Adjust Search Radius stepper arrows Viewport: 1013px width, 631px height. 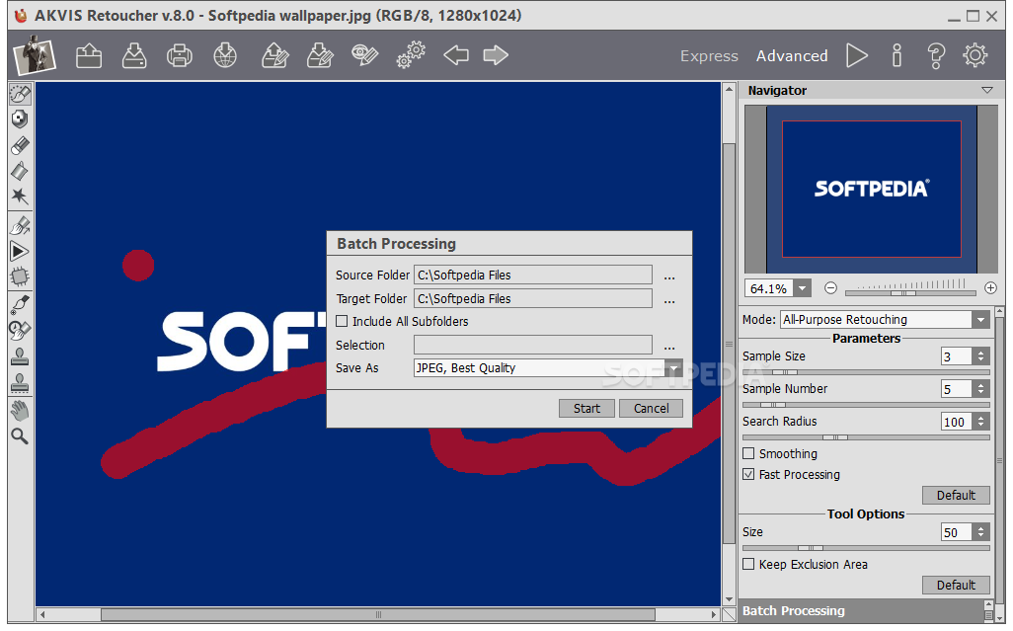980,422
